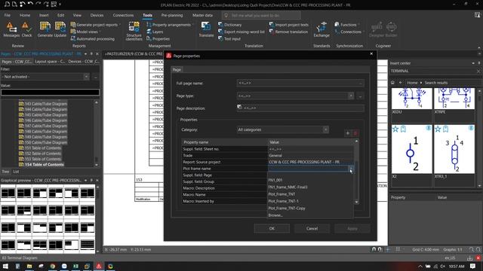This screenshot has height=271, width=483.
Task: Expand Synchronization Functions dropdown
Action: (x=358, y=25)
